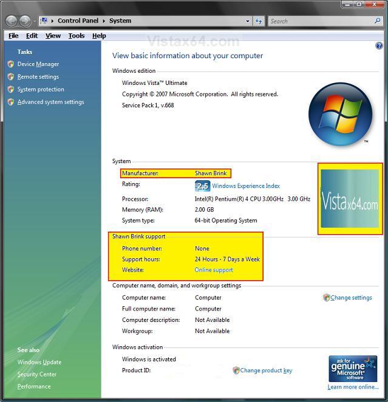388x402 pixels.
Task: Open the File menu
Action: coord(13,36)
